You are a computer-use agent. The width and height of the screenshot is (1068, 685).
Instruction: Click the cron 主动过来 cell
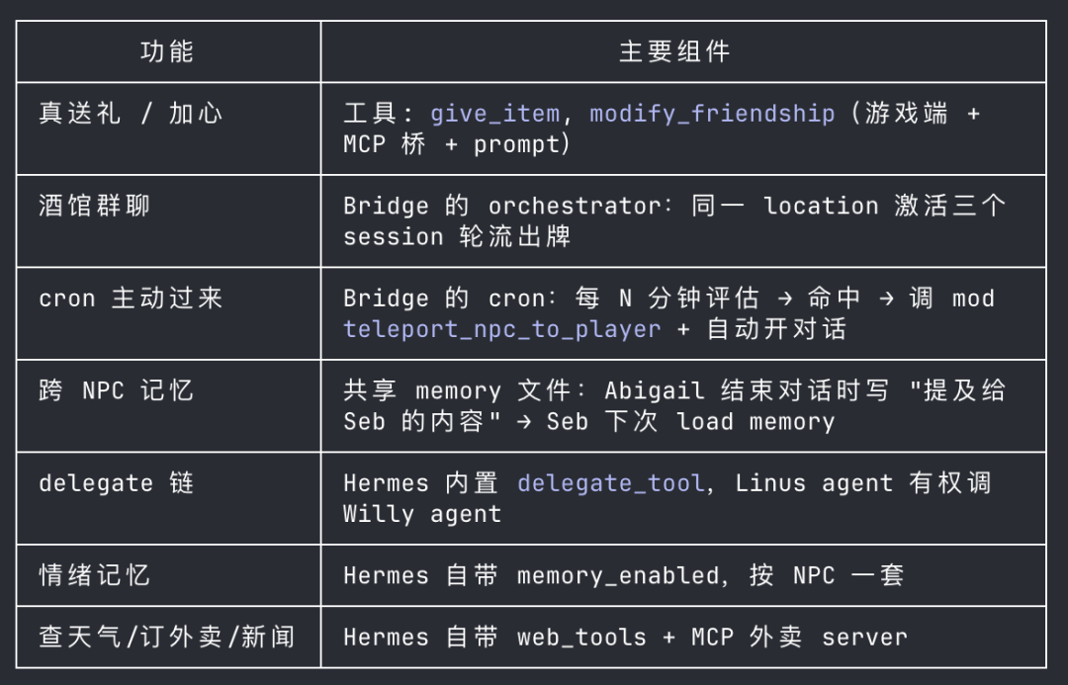pos(131,299)
